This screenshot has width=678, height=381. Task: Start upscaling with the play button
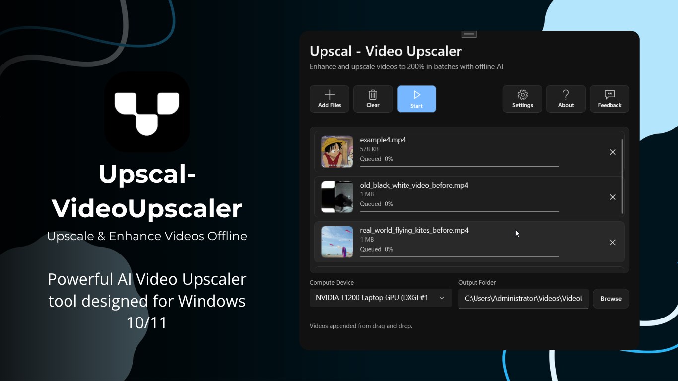point(416,99)
